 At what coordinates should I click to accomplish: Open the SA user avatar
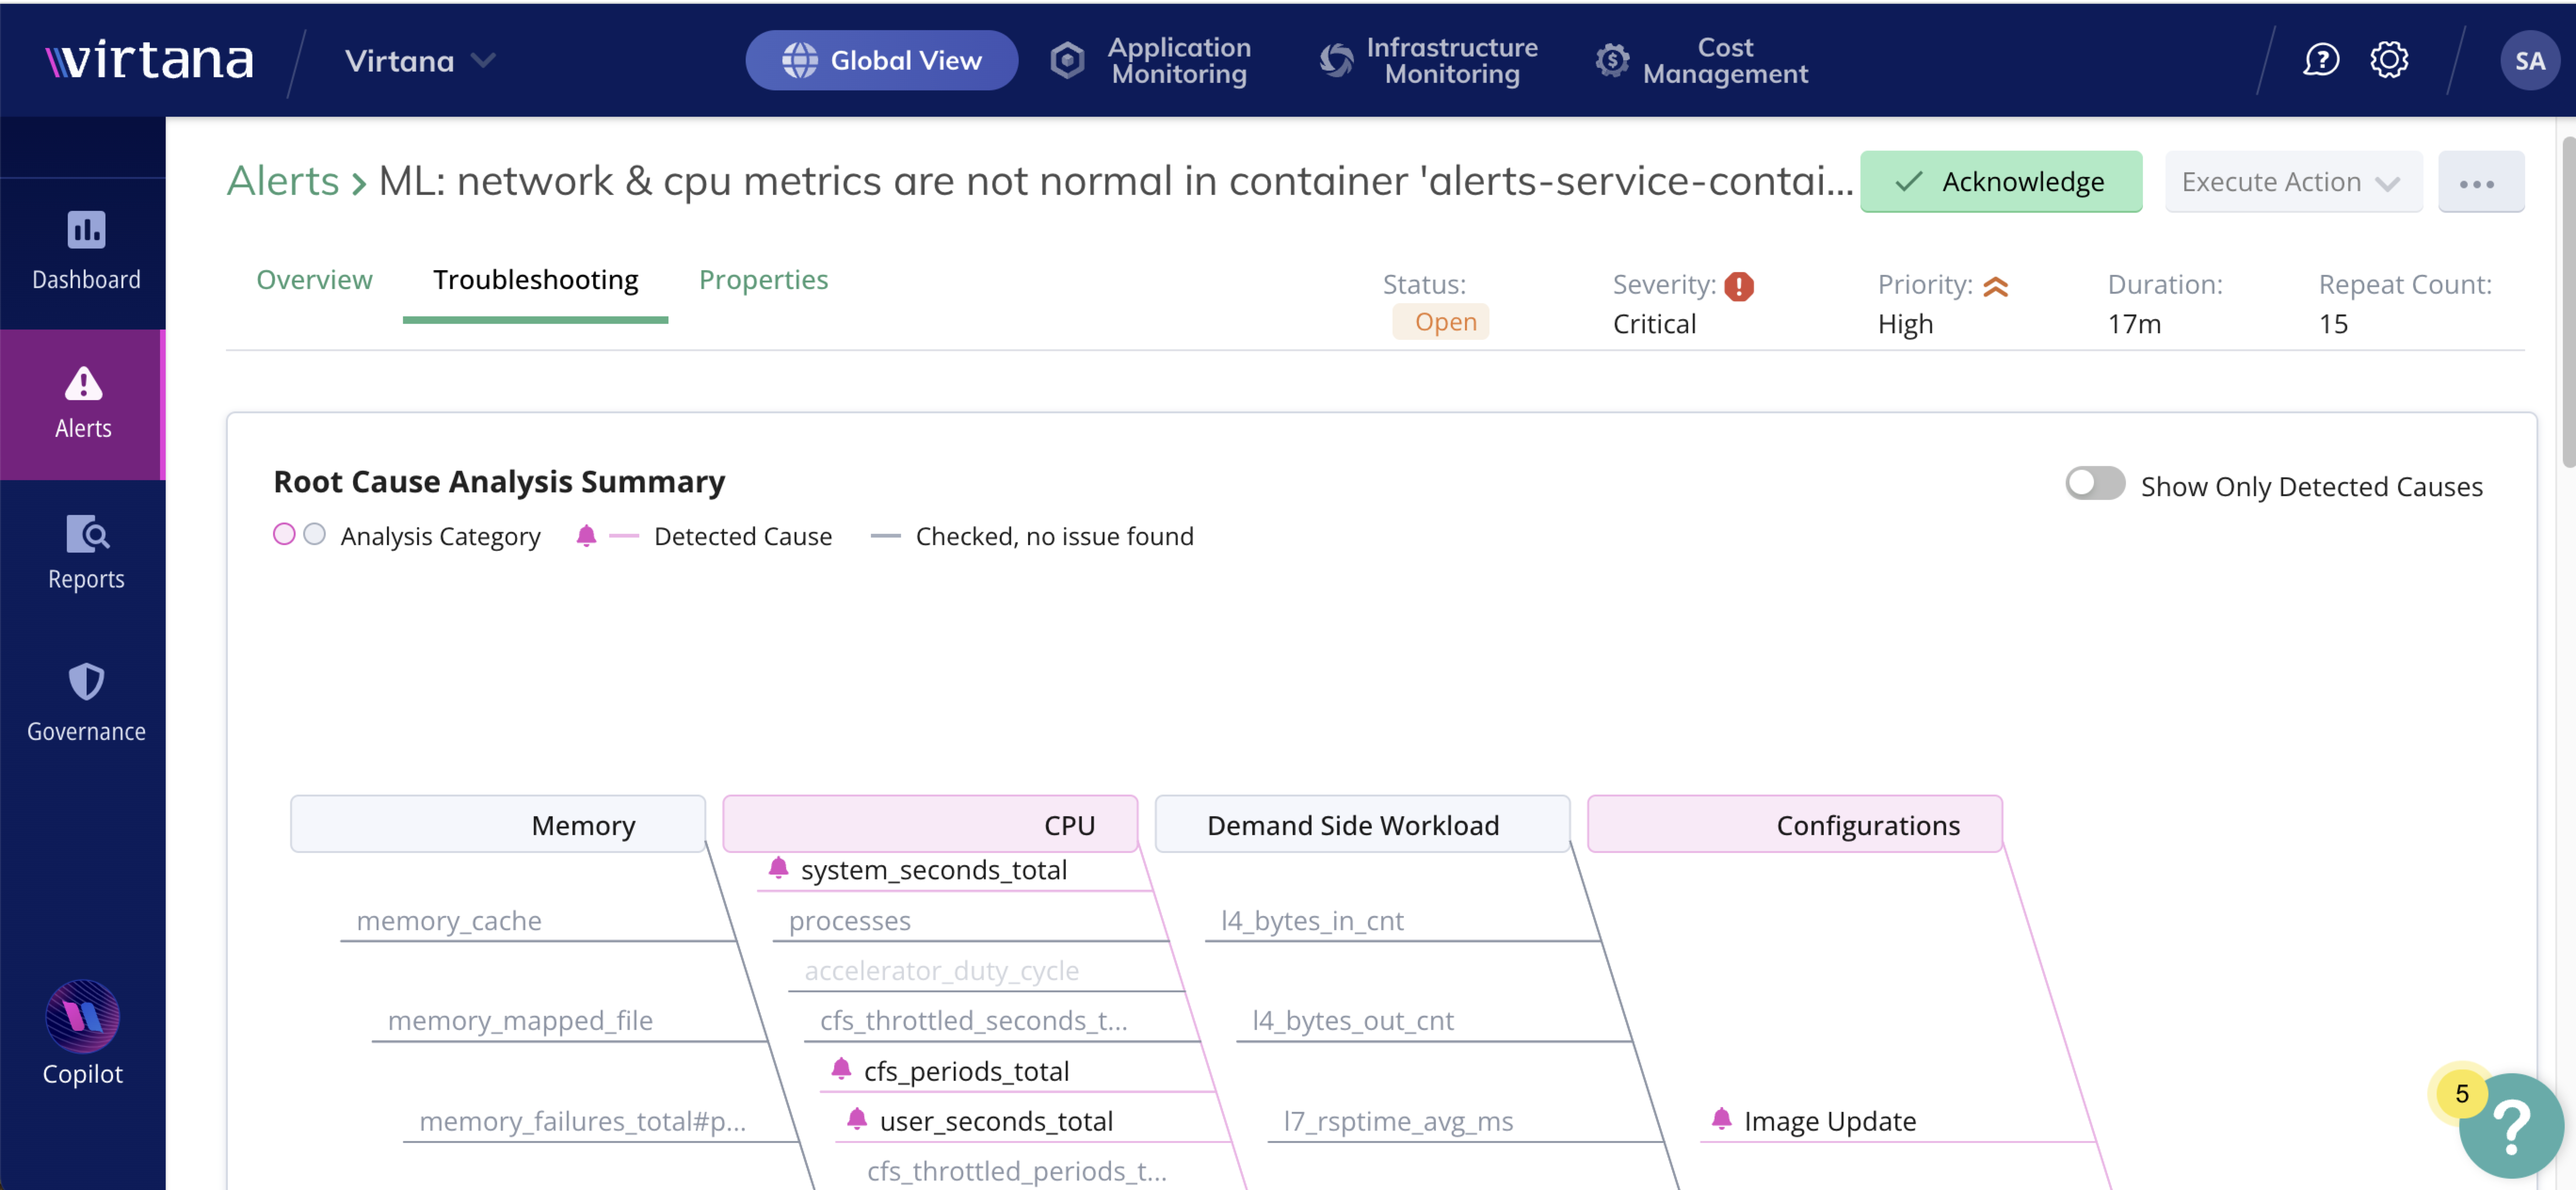pyautogui.click(x=2530, y=61)
